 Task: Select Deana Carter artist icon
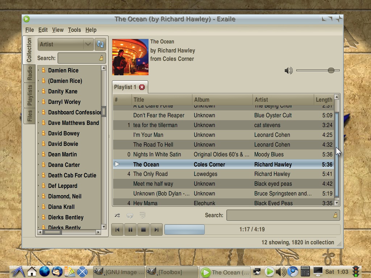click(x=43, y=165)
